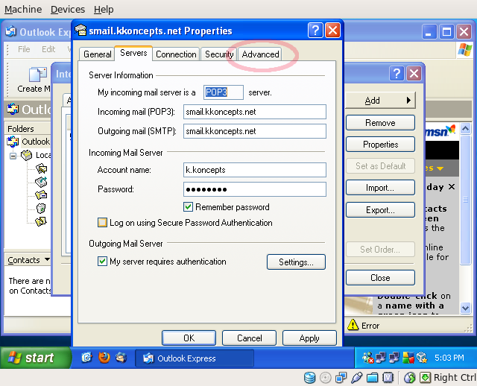
Task: Click the VirtualBox hard disk status icon
Action: coord(310,378)
